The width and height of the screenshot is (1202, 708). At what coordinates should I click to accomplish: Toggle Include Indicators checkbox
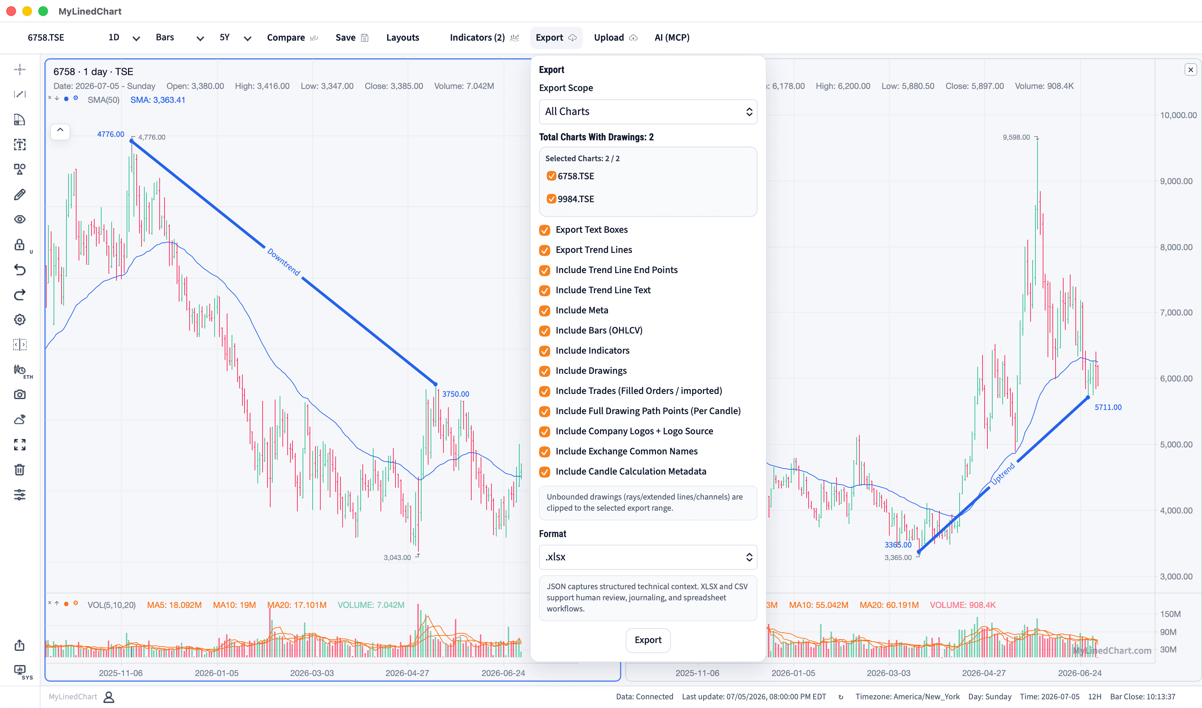point(544,351)
